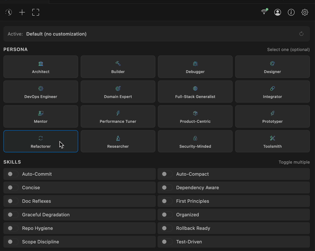Select the Performance Tuner persona card
Screen dimensions: 315x251
point(118,116)
